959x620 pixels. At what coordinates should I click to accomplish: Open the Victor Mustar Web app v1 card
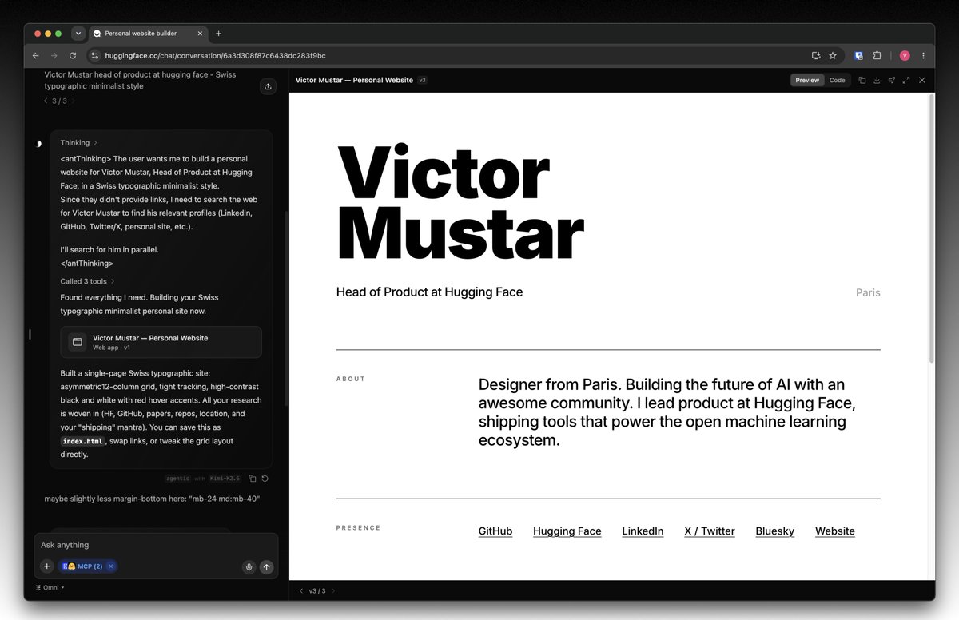point(161,342)
